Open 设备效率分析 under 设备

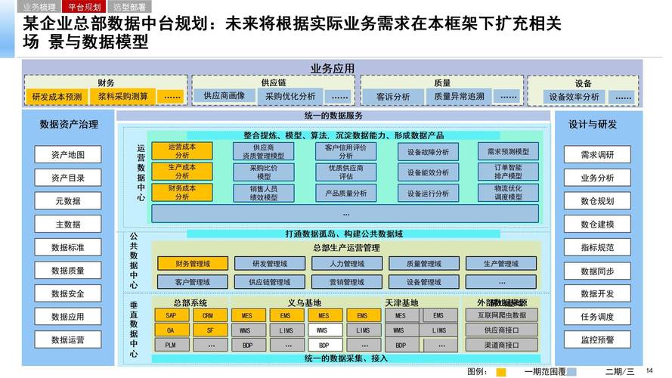point(574,97)
